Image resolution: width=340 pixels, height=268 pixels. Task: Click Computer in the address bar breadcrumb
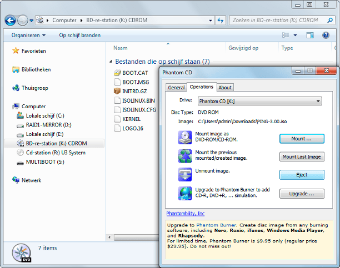tap(64, 20)
